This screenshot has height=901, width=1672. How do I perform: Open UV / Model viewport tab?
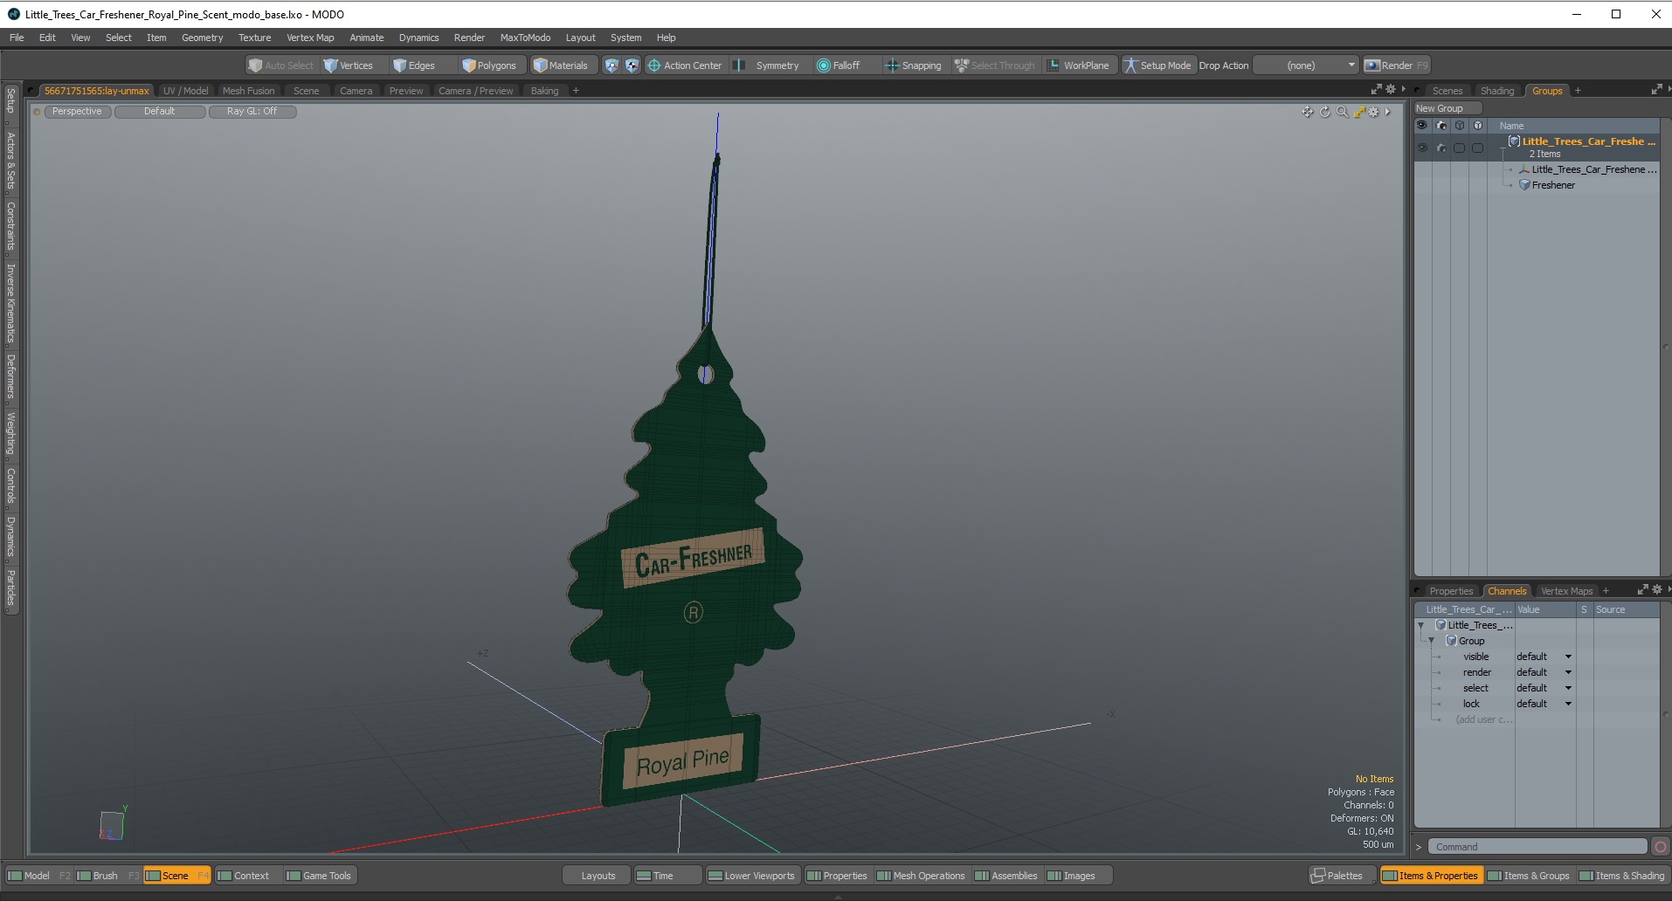(185, 91)
